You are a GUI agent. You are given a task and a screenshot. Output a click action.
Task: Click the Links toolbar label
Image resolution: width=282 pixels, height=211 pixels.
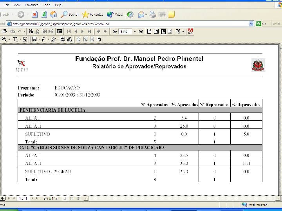276,24
